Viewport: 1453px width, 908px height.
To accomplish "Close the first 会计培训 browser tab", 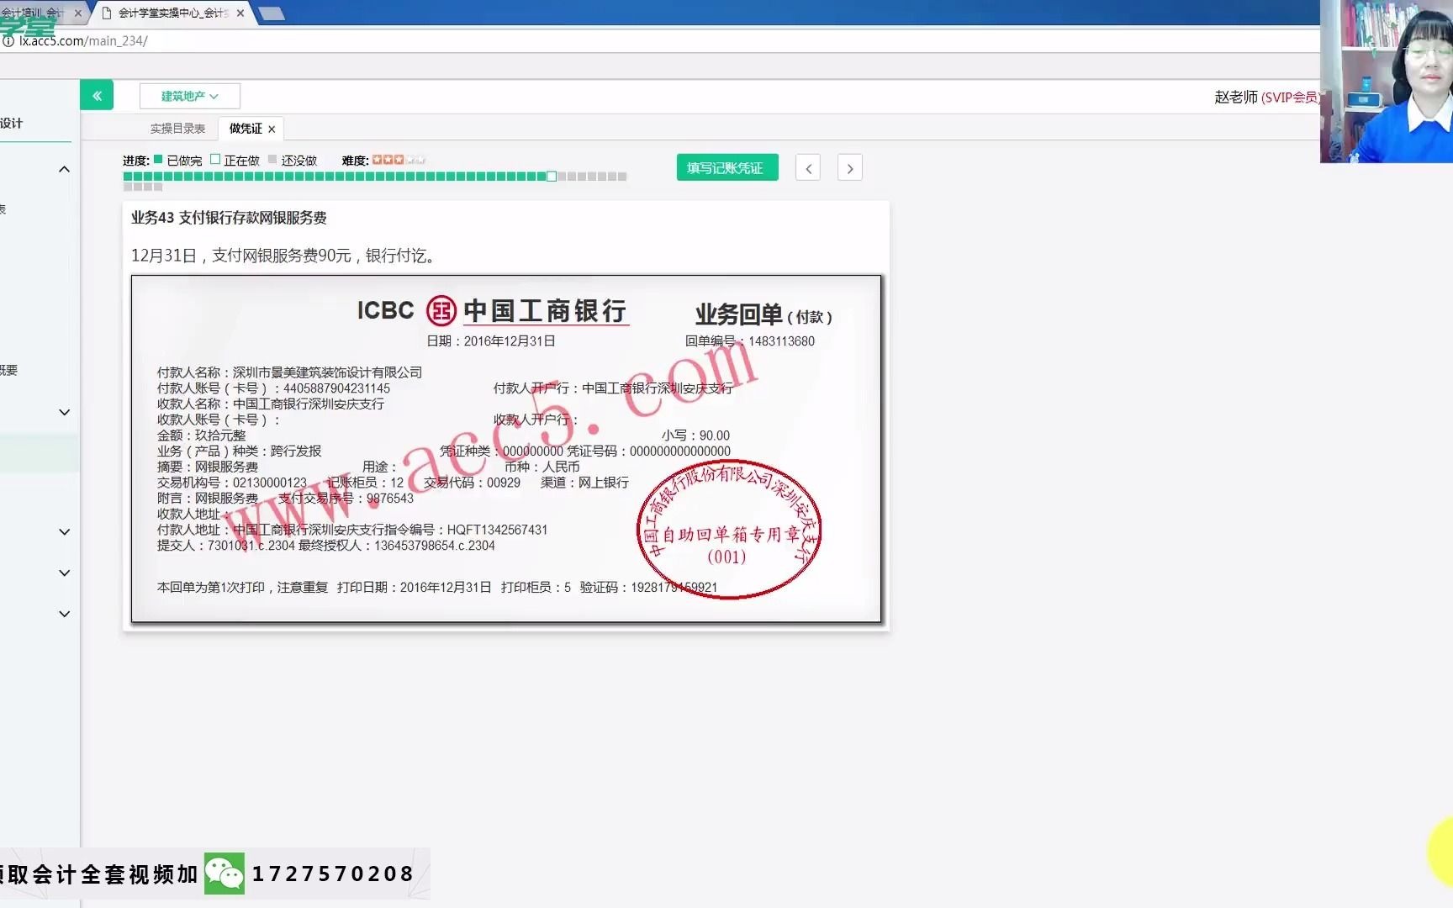I will click(78, 13).
